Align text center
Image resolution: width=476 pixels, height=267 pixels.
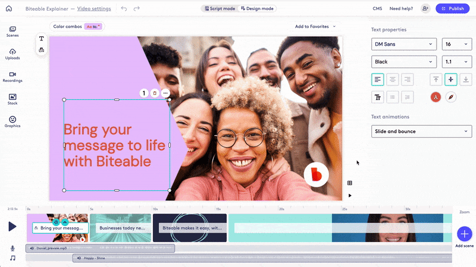coord(393,80)
